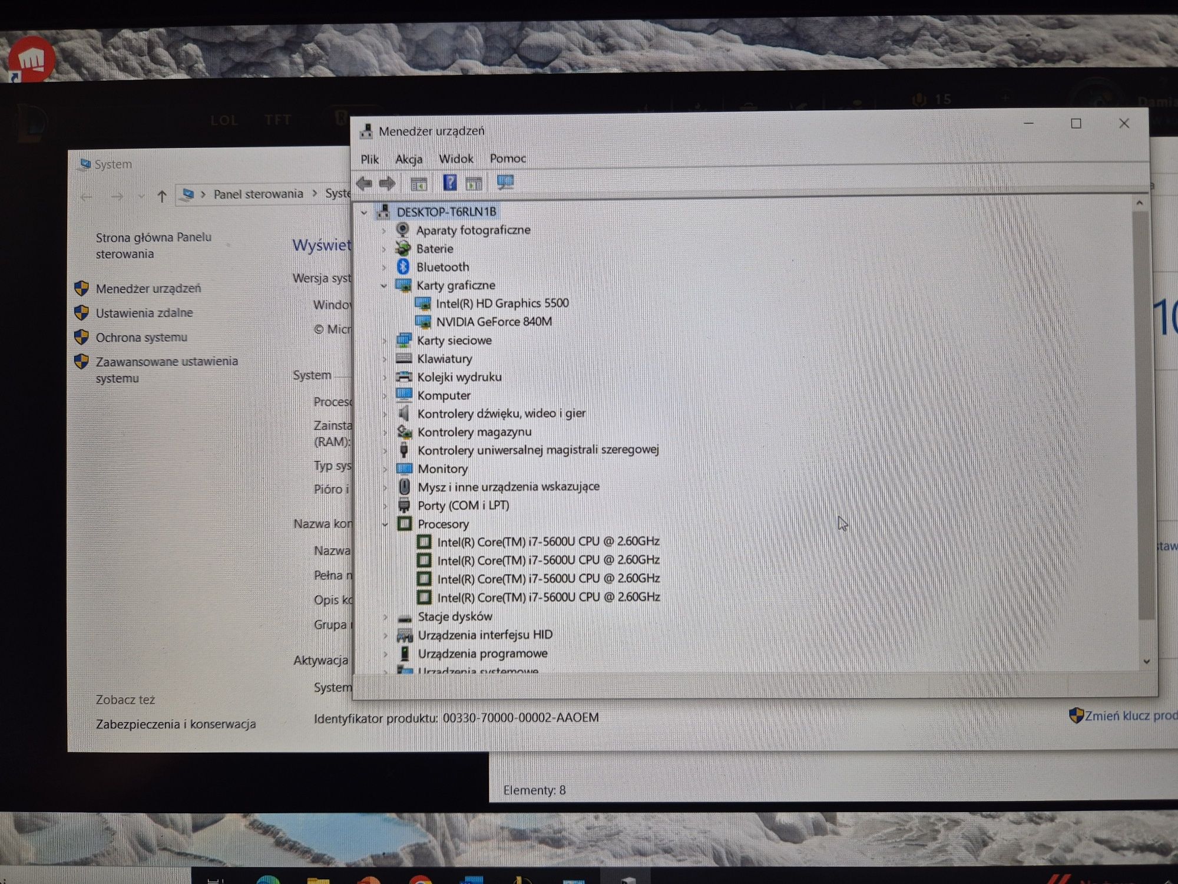Click the computer icon beside DESKTOP-T6RLN1B
This screenshot has width=1178, height=884.
tap(383, 211)
